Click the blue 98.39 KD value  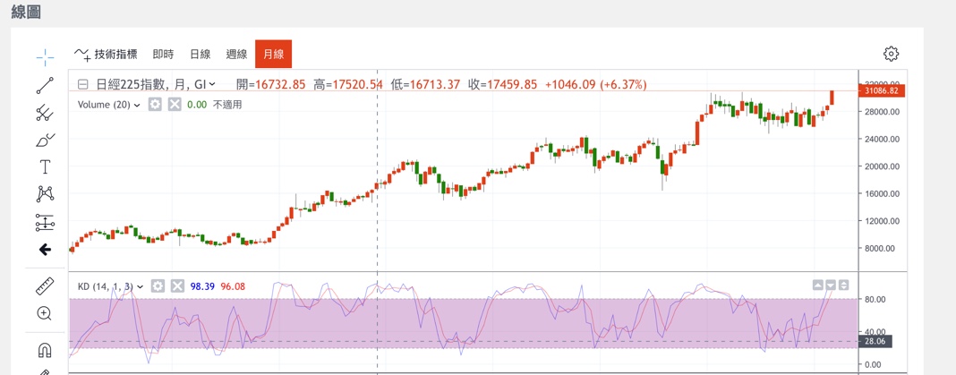(x=202, y=286)
